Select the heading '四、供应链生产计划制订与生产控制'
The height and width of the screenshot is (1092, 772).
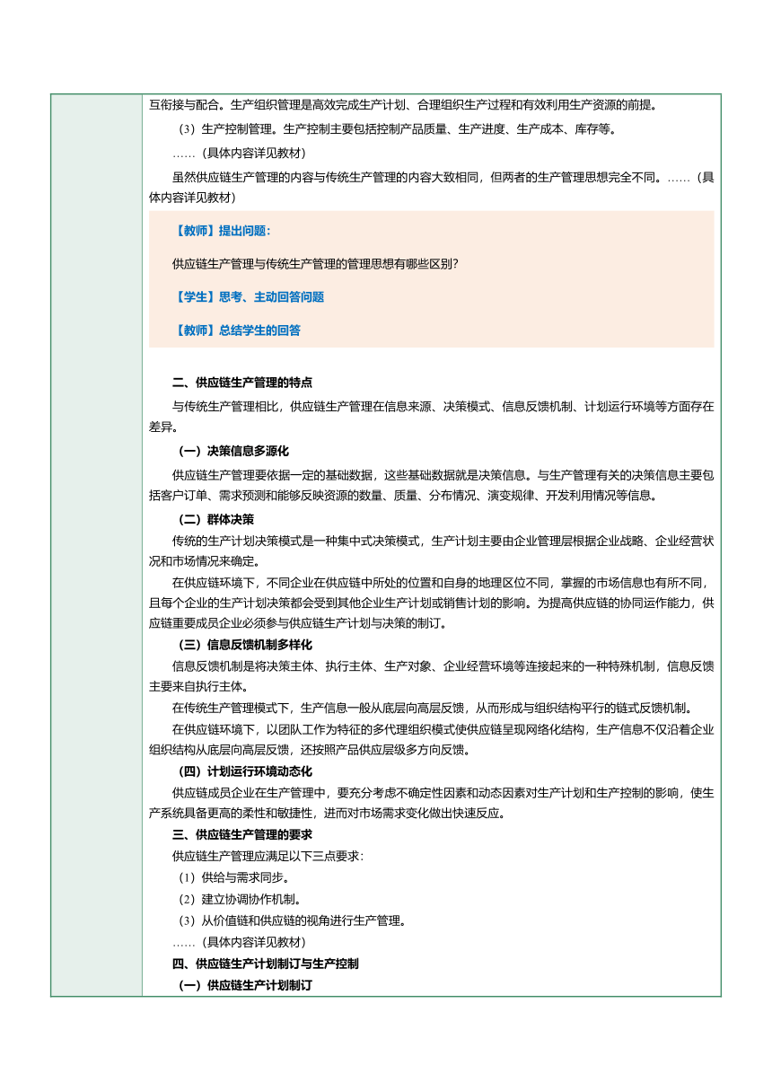[266, 964]
